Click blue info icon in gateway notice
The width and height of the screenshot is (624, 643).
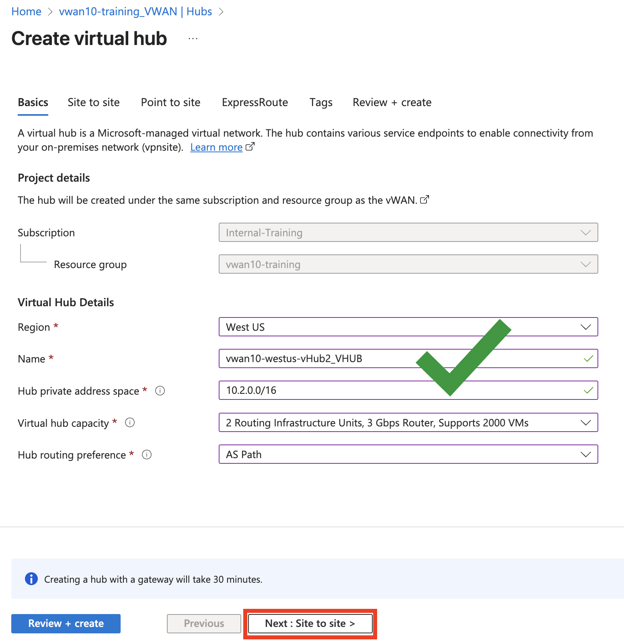(x=31, y=579)
